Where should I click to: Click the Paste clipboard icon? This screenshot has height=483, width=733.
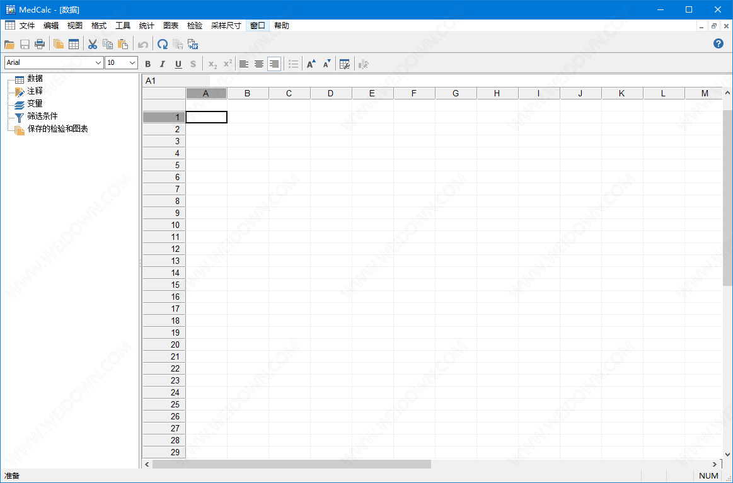[123, 44]
